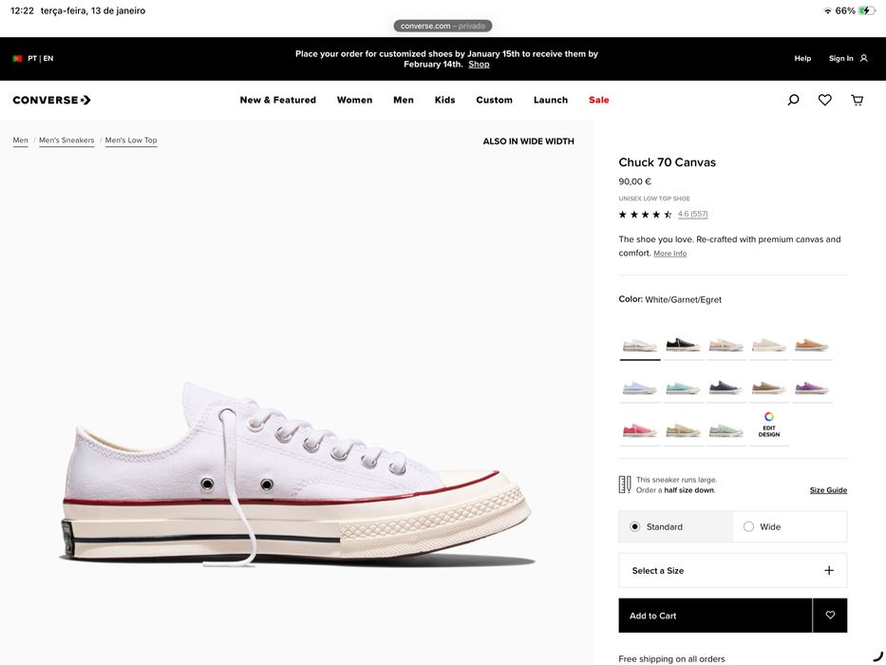Screen dimensions: 886x665
Task: Click the Add to Cart button
Action: [x=715, y=616]
